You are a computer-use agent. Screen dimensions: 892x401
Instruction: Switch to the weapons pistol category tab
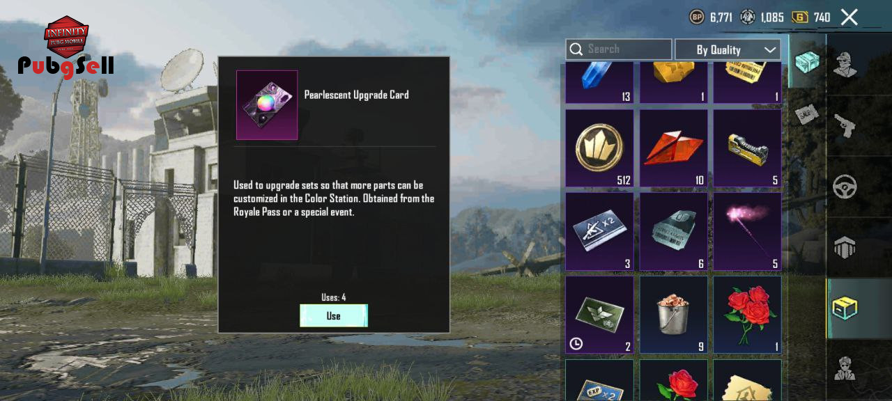[x=845, y=126]
